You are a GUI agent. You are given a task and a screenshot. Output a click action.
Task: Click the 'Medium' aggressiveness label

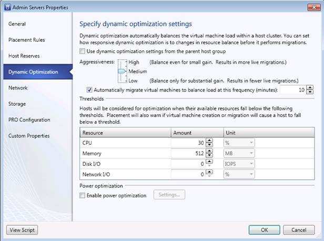(x=138, y=72)
